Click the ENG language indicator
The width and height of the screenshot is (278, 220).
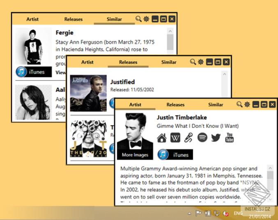tap(238, 213)
